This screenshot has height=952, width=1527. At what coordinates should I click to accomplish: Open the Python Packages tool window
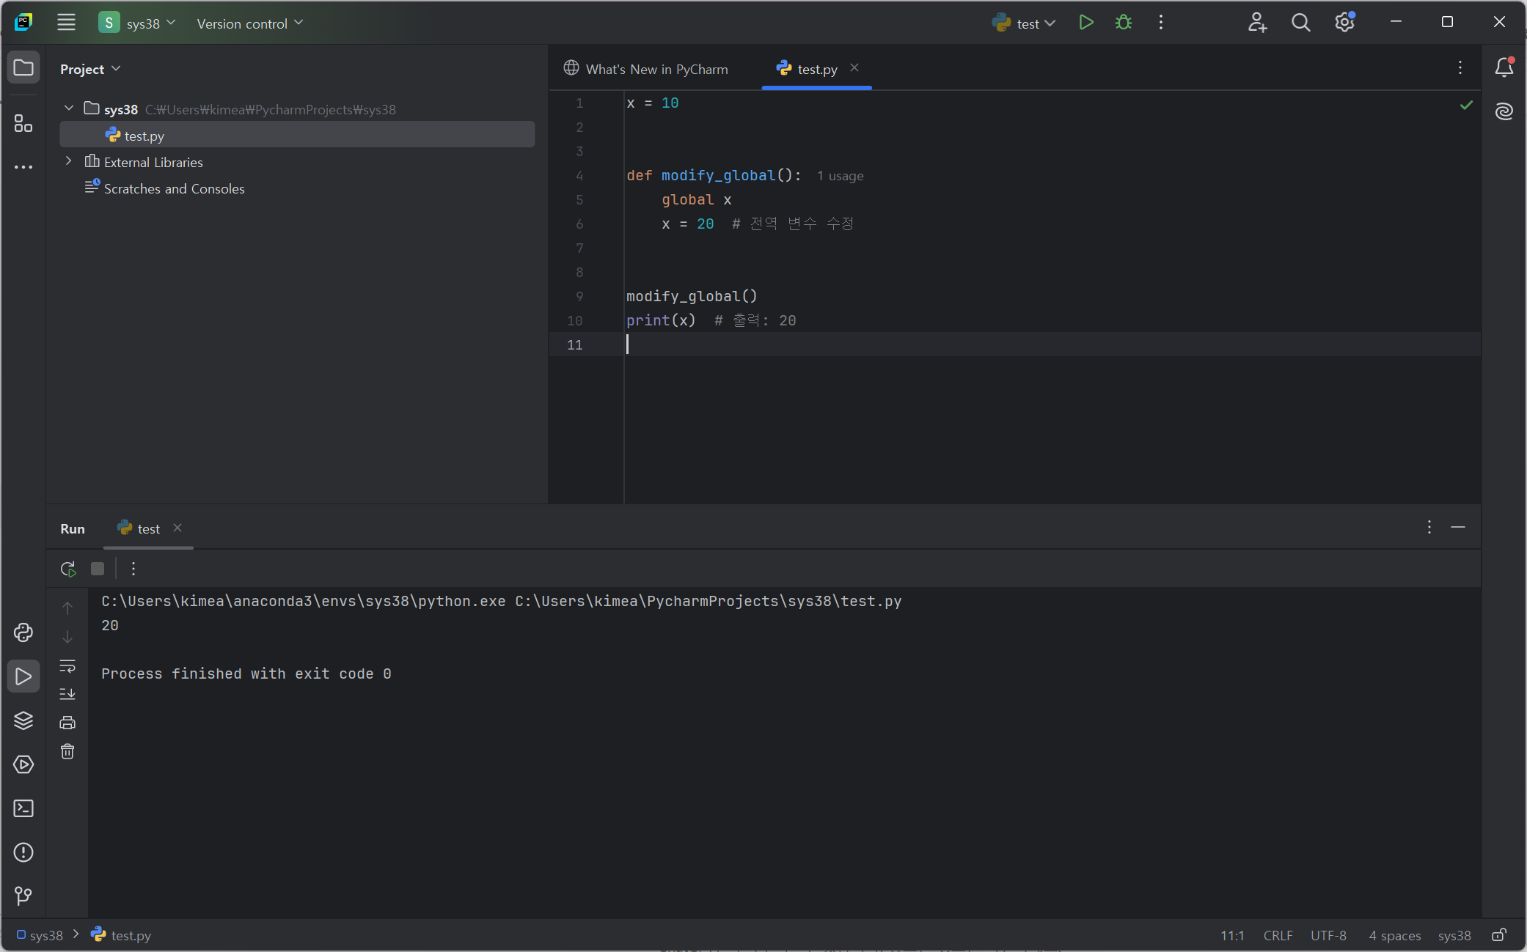[x=23, y=720]
